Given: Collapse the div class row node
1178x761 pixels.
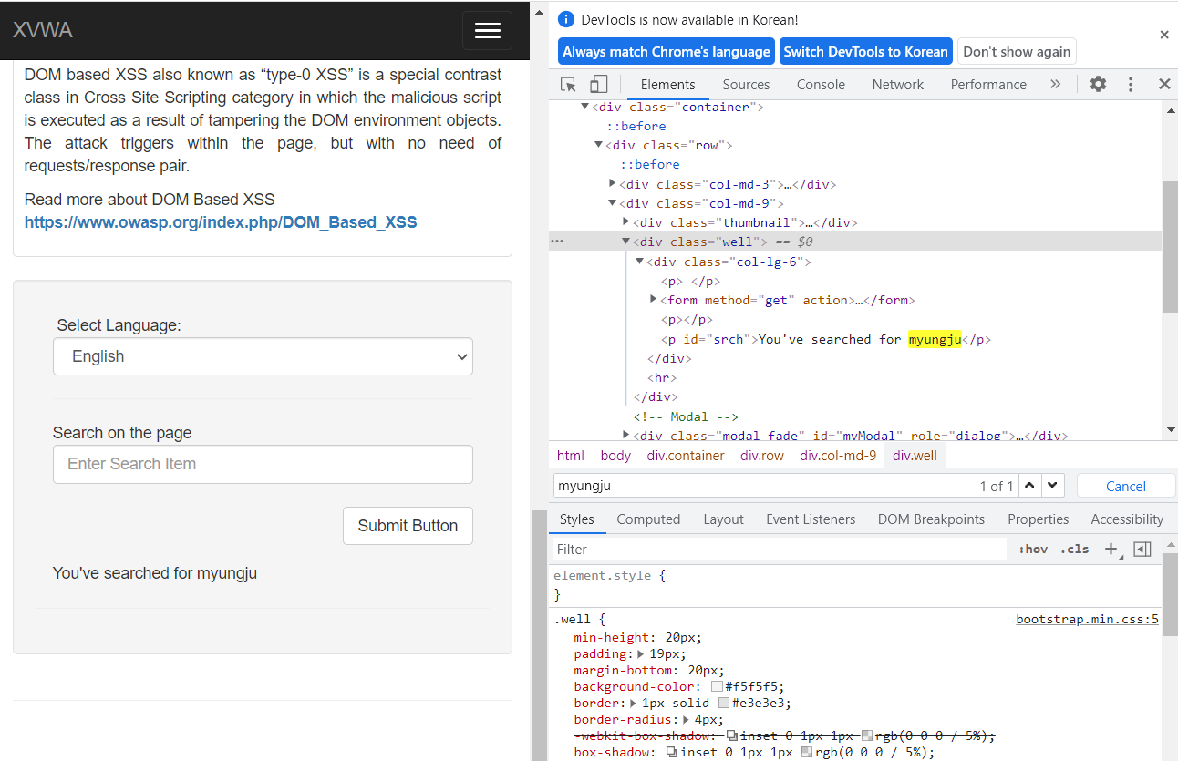Looking at the screenshot, I should (599, 145).
